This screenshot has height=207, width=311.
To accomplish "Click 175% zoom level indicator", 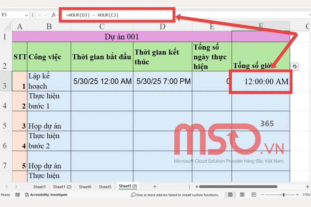I will pos(306,195).
